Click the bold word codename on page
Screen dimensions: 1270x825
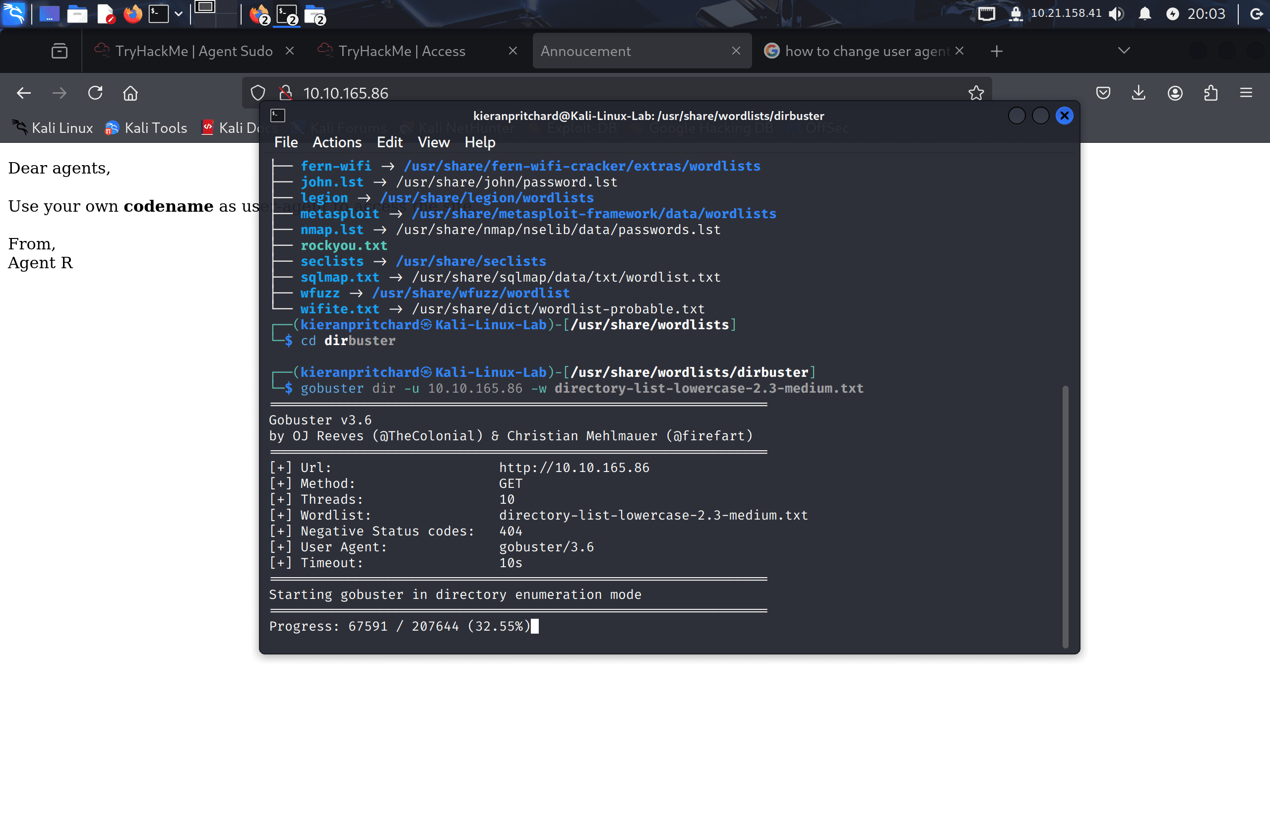point(169,206)
